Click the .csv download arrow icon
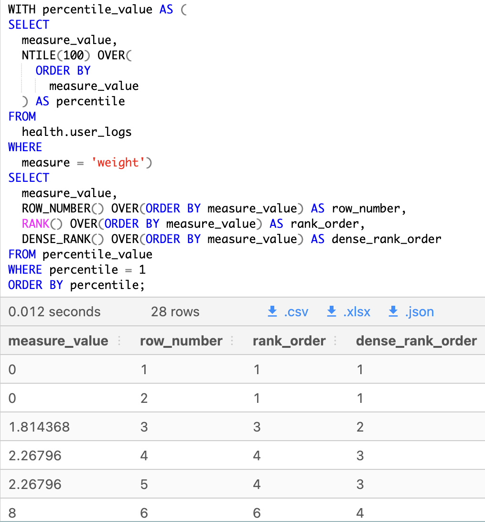 (x=272, y=311)
